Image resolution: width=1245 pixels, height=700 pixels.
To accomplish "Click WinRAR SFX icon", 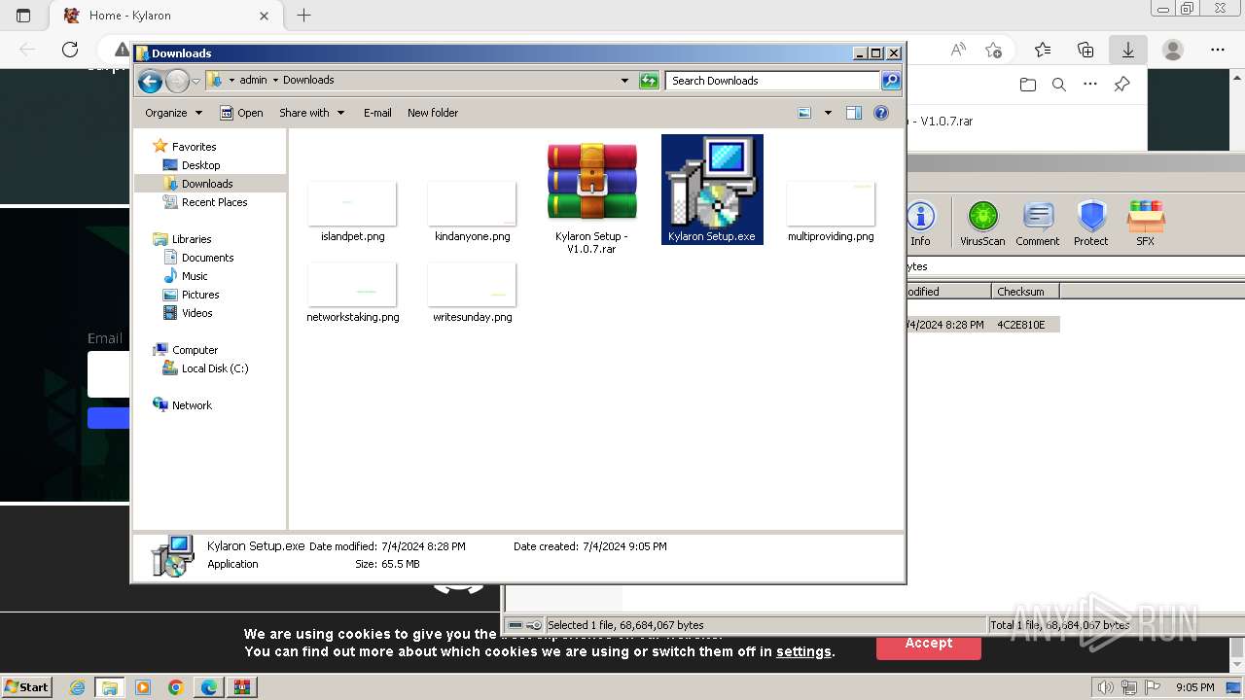I will [1146, 223].
